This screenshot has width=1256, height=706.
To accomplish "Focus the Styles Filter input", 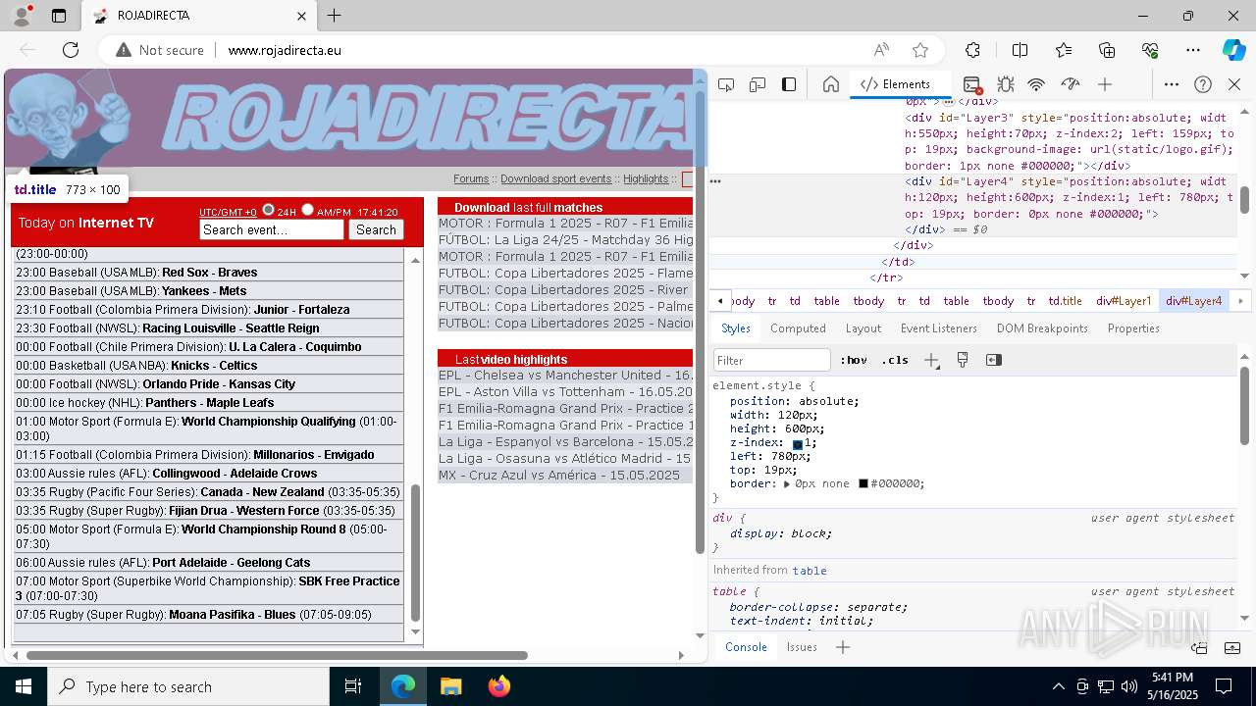I will 772,360.
